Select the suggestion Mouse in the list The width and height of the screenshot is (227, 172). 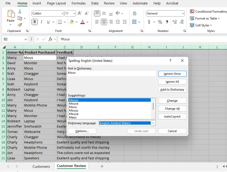[74, 104]
